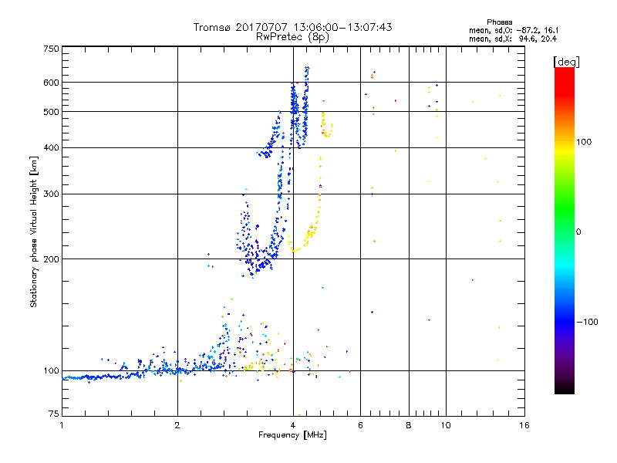Click the "Frequency [MHz]" axis title
Image resolution: width=617 pixels, height=463 pixels.
[292, 435]
